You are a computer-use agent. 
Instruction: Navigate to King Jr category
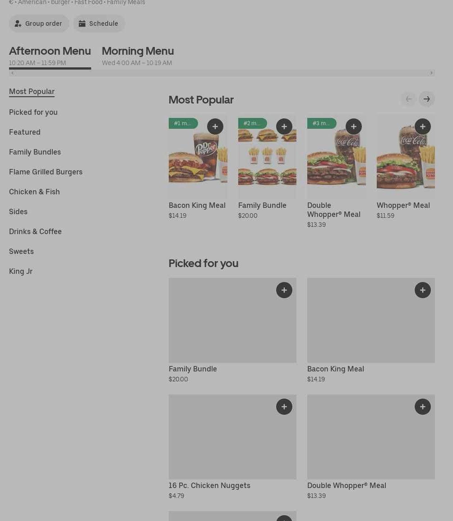pos(21,271)
